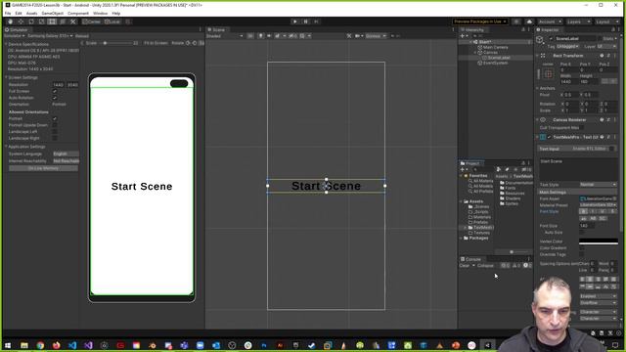Open the Window menu
This screenshot has width=626, height=352.
click(x=100, y=13)
